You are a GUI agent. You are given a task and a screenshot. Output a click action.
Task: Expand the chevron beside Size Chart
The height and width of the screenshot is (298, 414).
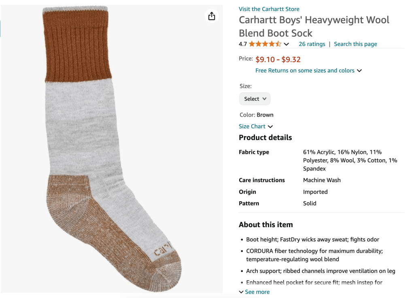(x=270, y=127)
